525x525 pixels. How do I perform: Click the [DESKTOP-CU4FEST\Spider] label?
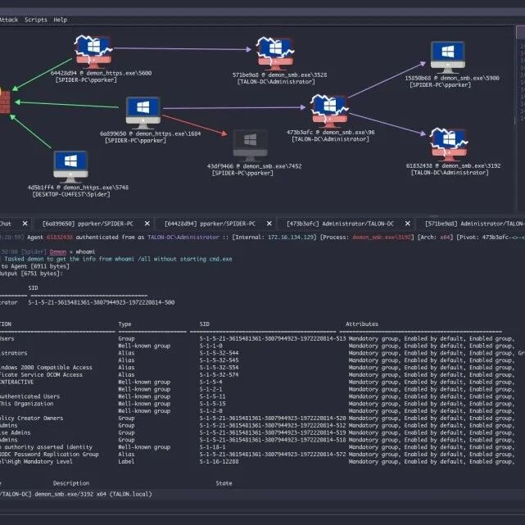click(x=71, y=194)
